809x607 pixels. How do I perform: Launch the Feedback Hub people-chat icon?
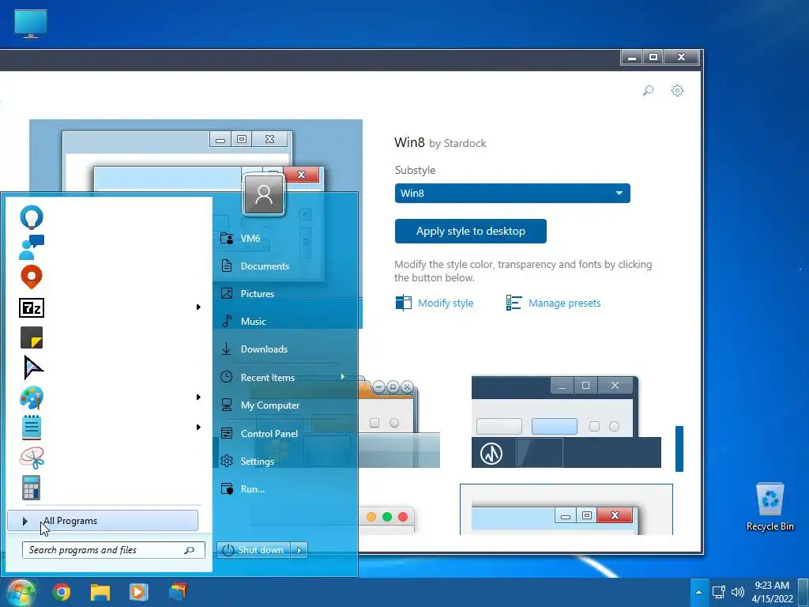pos(32,247)
